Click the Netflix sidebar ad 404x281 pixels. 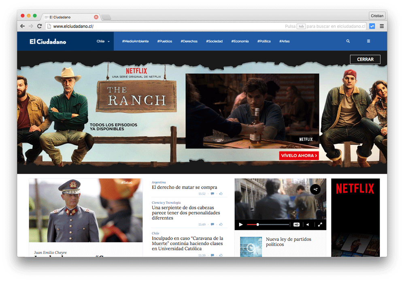point(355,217)
